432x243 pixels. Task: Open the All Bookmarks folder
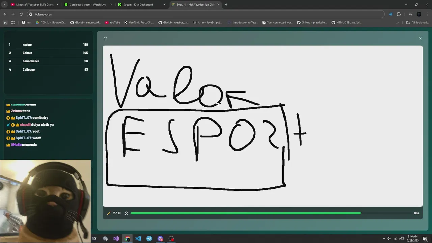pyautogui.click(x=417, y=23)
